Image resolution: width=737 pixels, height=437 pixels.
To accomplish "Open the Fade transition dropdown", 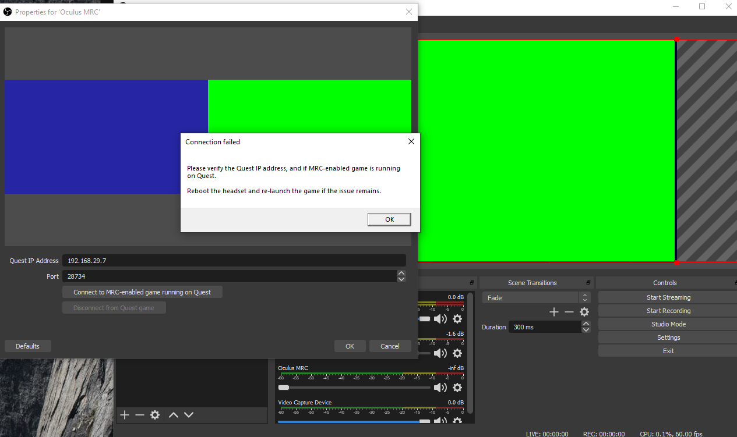I will [536, 298].
